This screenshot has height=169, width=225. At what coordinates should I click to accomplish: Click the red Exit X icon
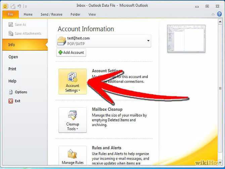[x=11, y=101]
